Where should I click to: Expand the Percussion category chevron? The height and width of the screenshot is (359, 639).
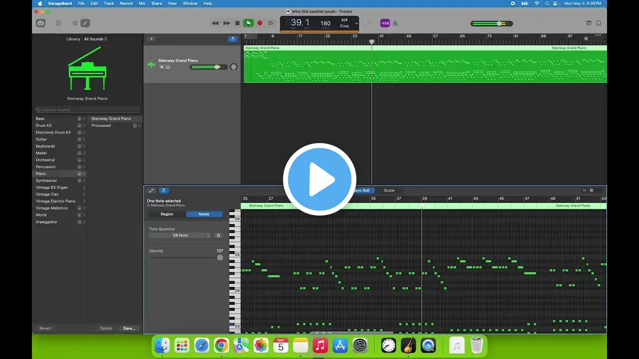tap(84, 167)
